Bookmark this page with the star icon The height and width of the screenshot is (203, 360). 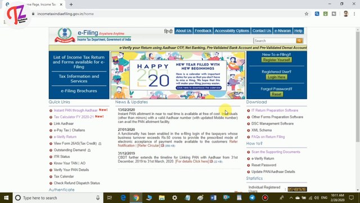[307, 14]
